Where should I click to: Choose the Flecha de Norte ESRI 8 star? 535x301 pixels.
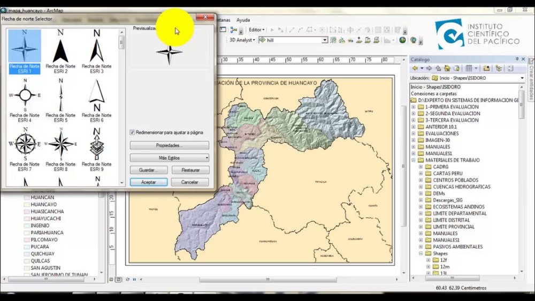coord(60,149)
